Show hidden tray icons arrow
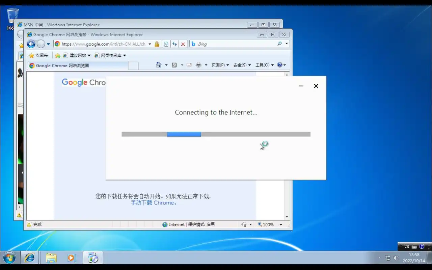 click(380, 258)
